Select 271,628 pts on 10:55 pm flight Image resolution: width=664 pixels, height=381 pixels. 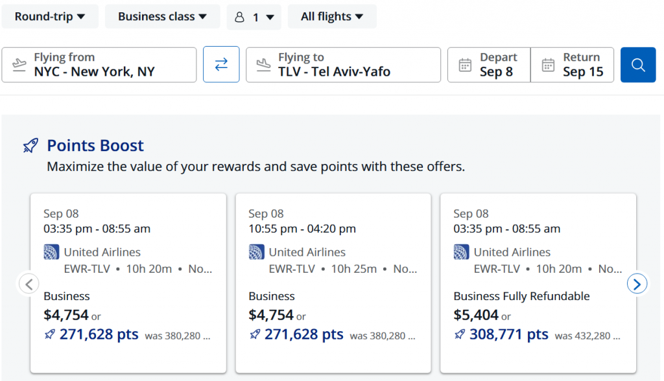(x=304, y=334)
